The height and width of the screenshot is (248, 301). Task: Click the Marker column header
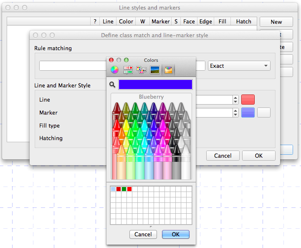[x=161, y=21]
